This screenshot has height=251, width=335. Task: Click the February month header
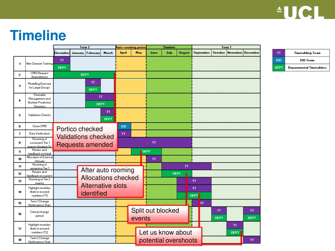[93, 53]
